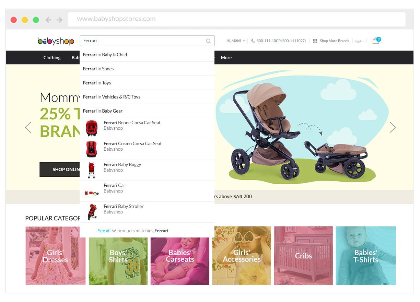Select Ferrari in Vehicles & R/C Toys

tap(147, 97)
